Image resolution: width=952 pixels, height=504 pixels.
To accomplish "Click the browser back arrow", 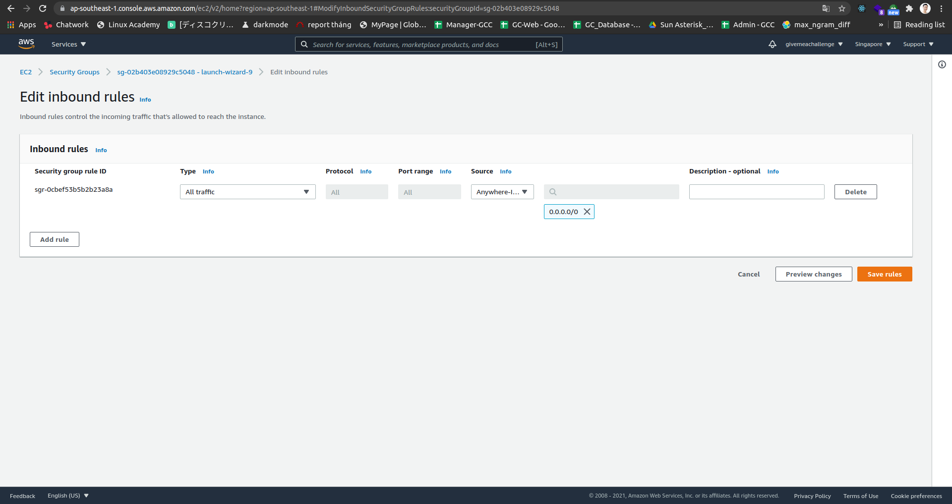I will pos(11,8).
